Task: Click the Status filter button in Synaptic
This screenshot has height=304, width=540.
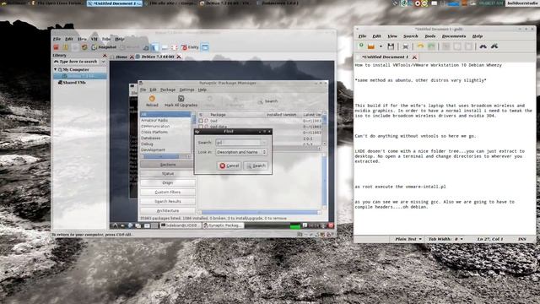Action: (x=168, y=174)
